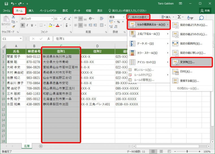Image resolution: width=215 pixels, height=154 pixels.
Task: Click the orientation (angle text) icon
Action: [x=91, y=18]
